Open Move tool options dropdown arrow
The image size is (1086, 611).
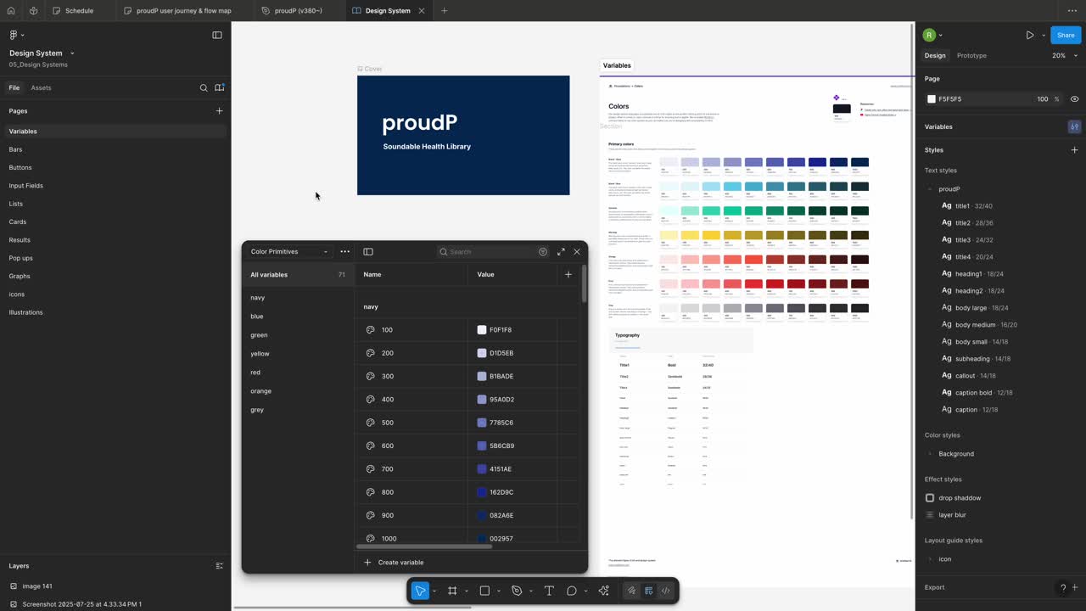click(x=434, y=591)
